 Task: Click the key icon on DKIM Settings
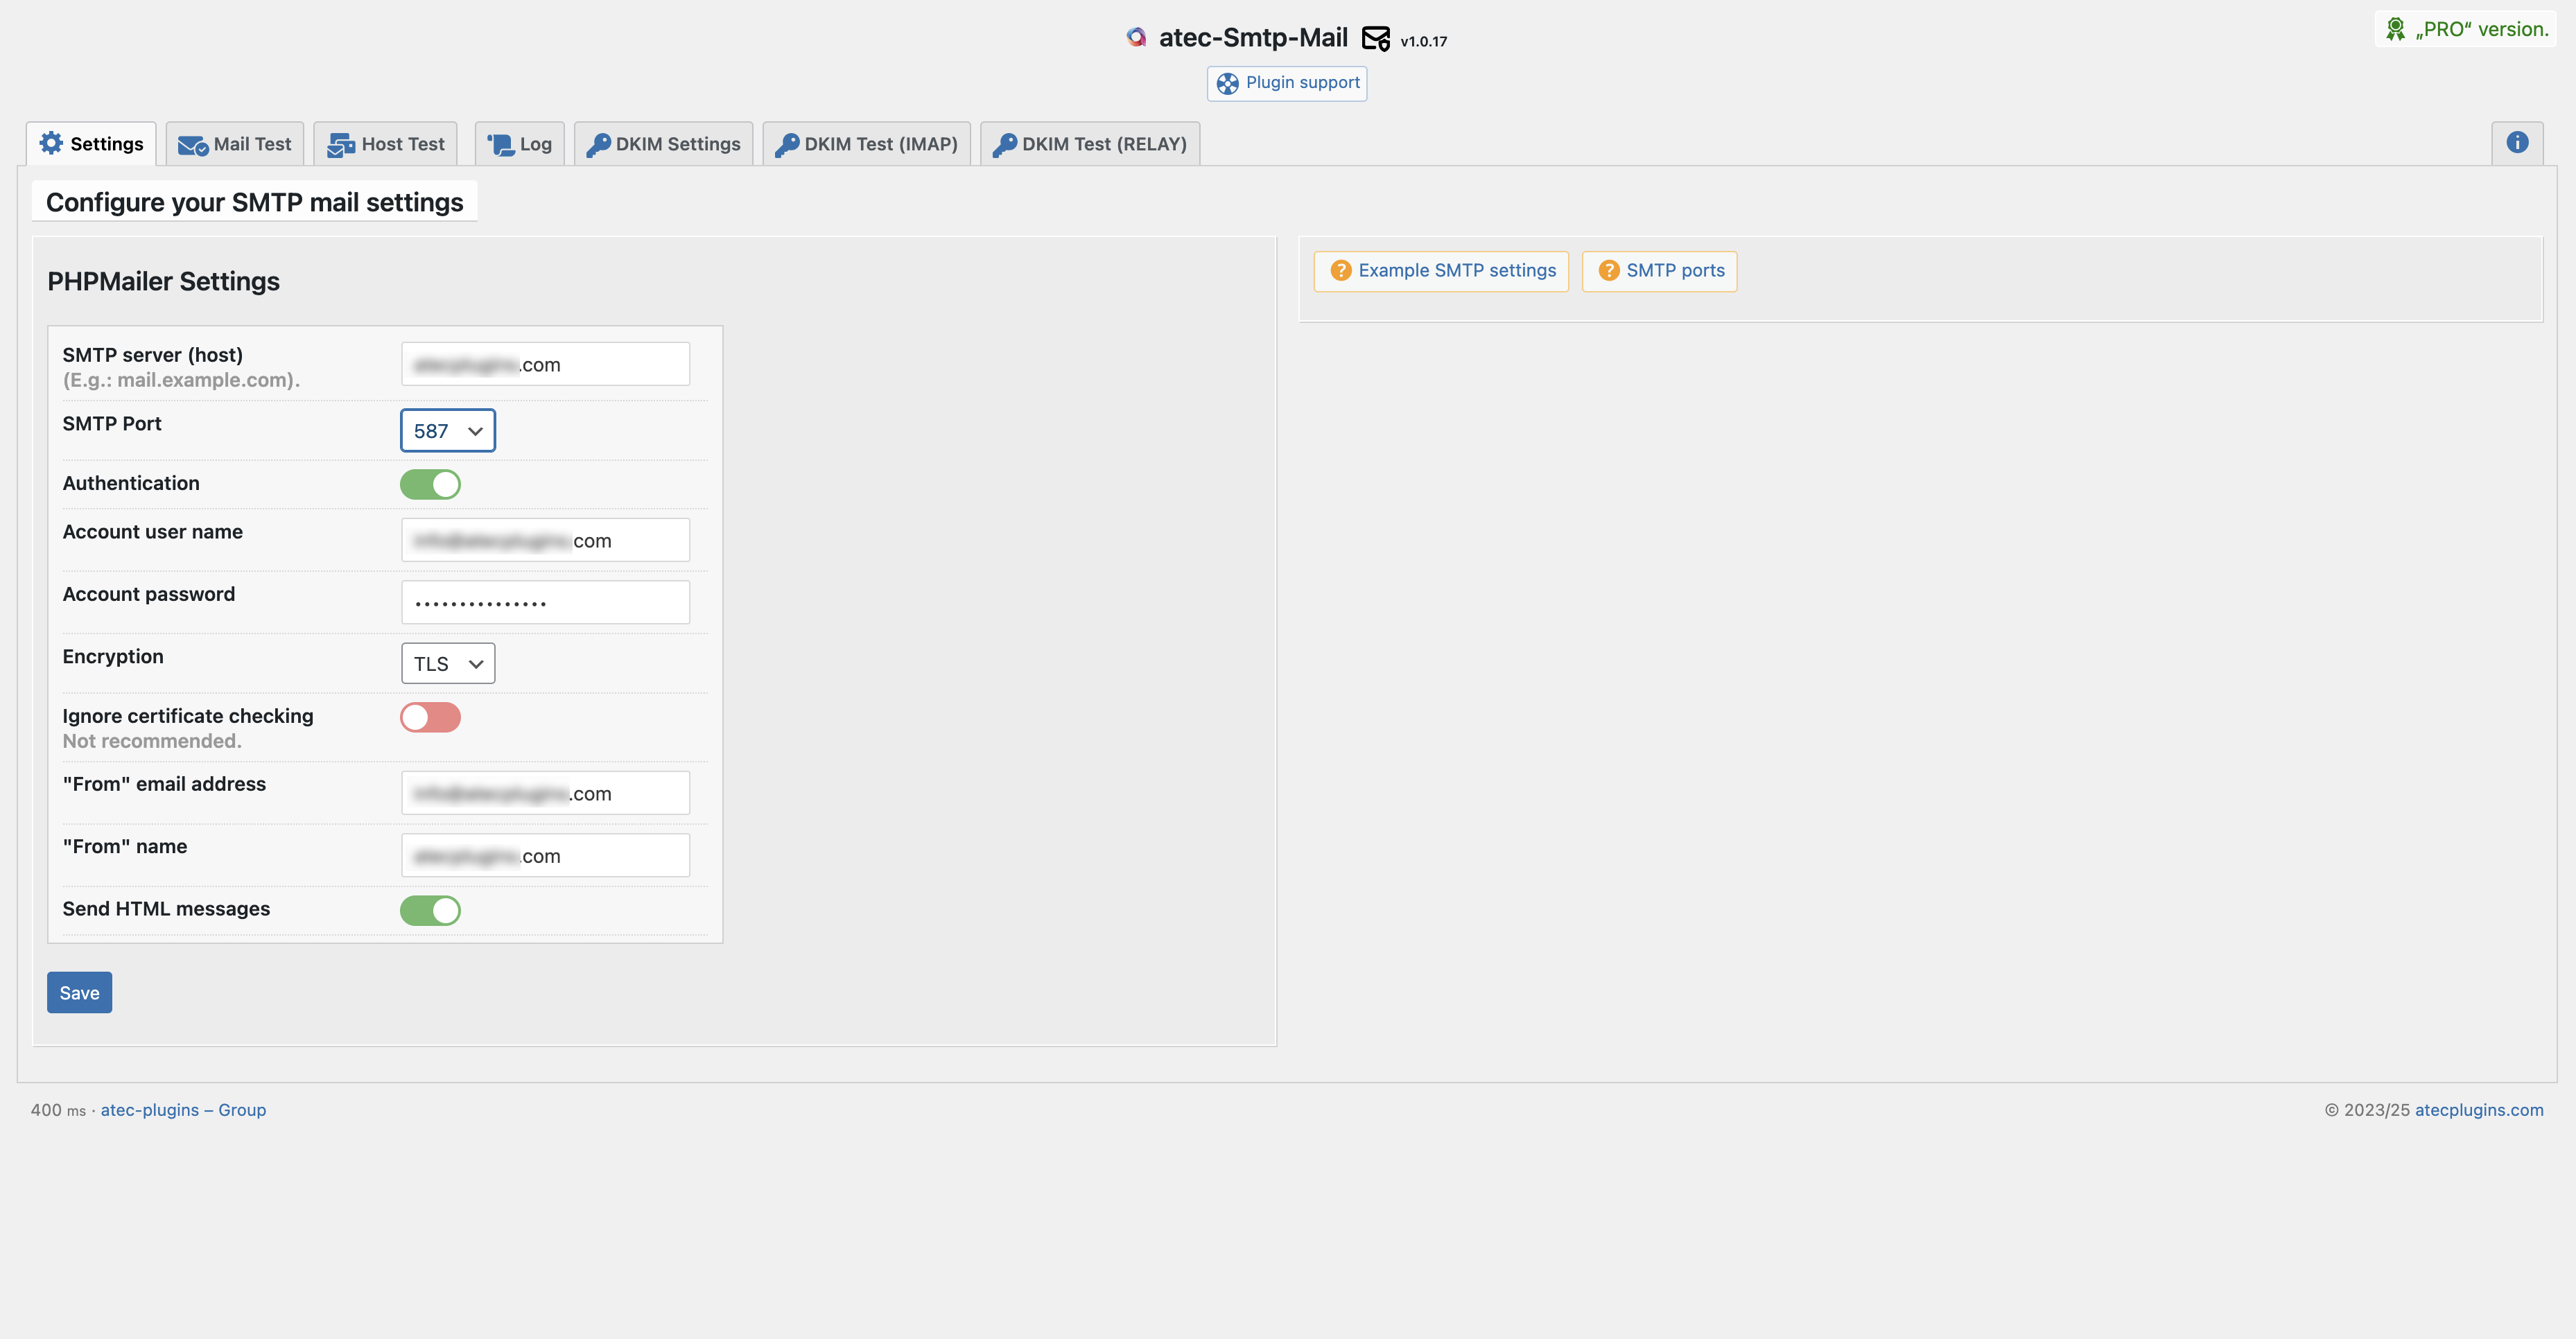click(x=598, y=145)
